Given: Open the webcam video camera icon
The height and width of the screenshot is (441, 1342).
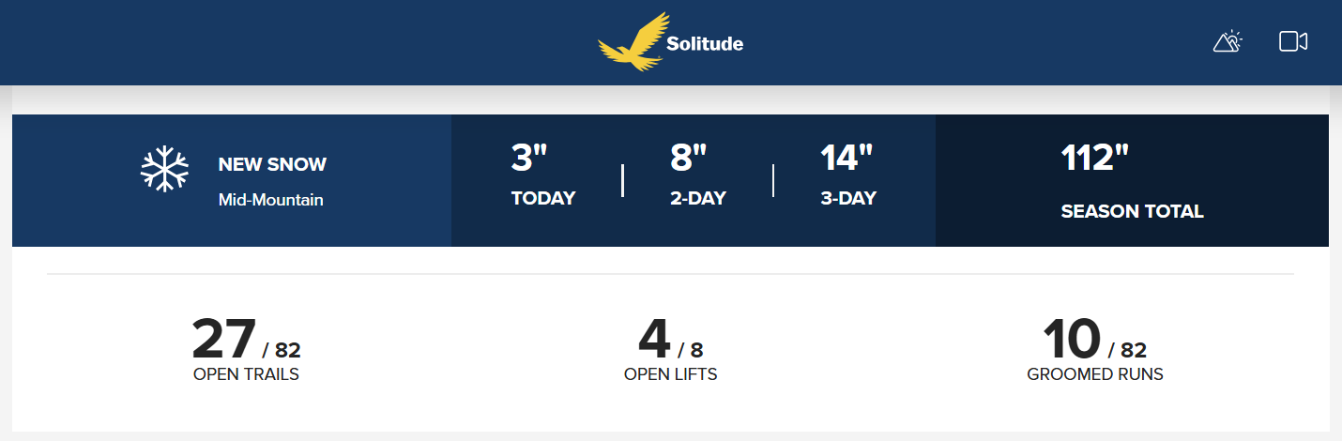Looking at the screenshot, I should pos(1293,41).
